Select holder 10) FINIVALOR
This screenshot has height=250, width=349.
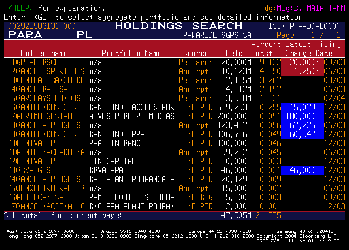coord(33,143)
